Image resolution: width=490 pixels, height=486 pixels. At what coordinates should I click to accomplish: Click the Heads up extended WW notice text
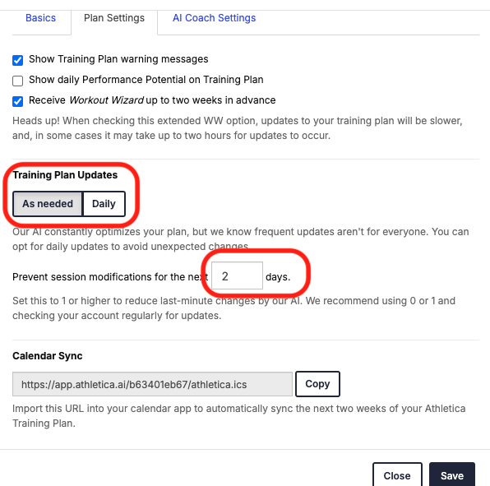coord(238,128)
